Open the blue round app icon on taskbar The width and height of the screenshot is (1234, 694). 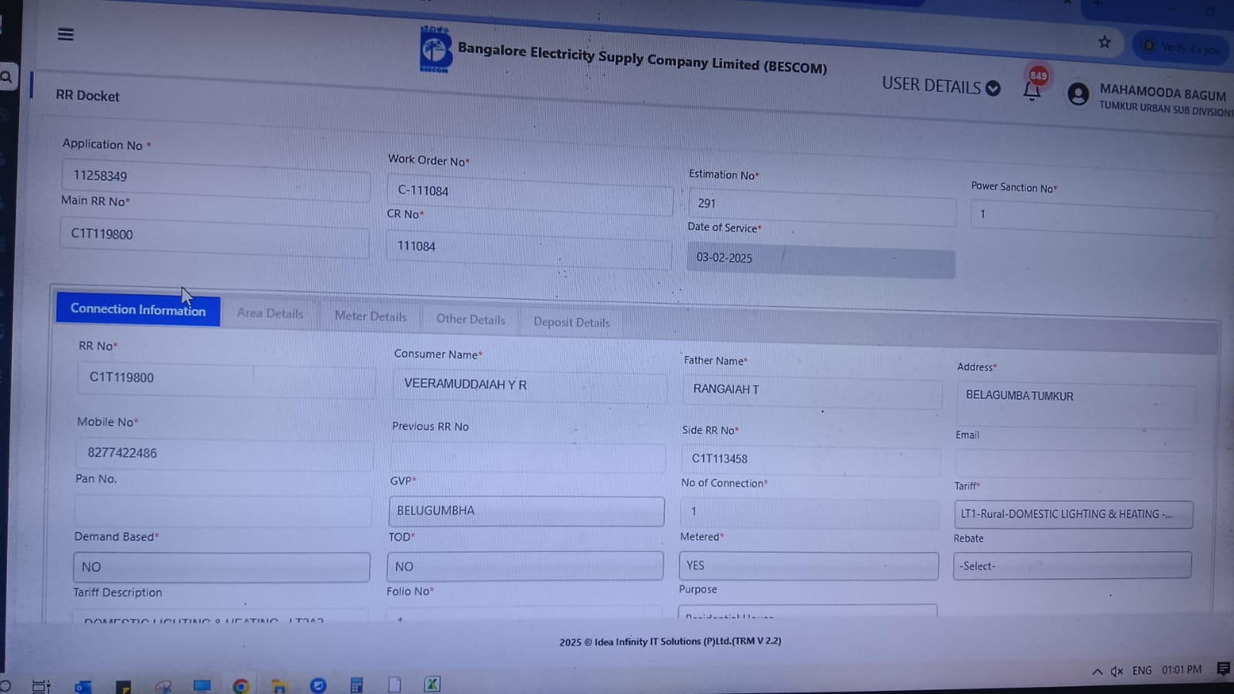(318, 685)
